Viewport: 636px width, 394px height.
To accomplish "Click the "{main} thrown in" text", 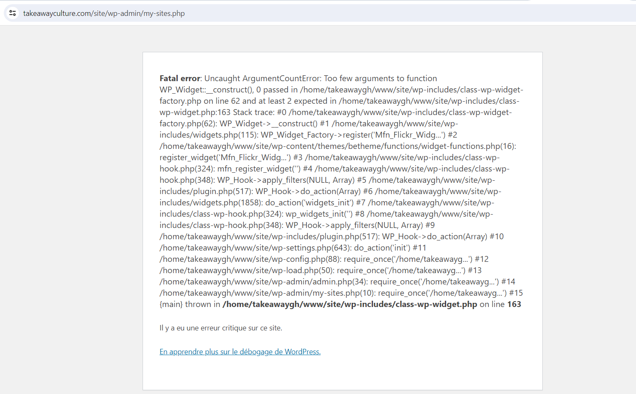I will point(190,304).
